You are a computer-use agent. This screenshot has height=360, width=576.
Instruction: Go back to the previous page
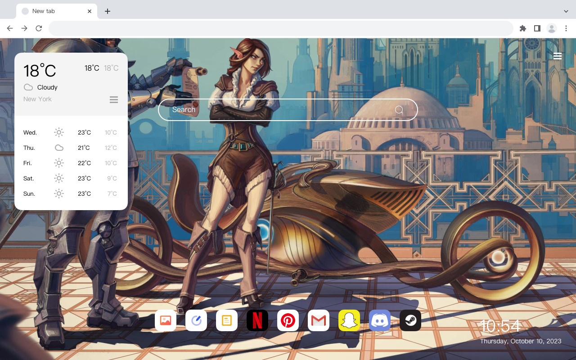coord(10,28)
